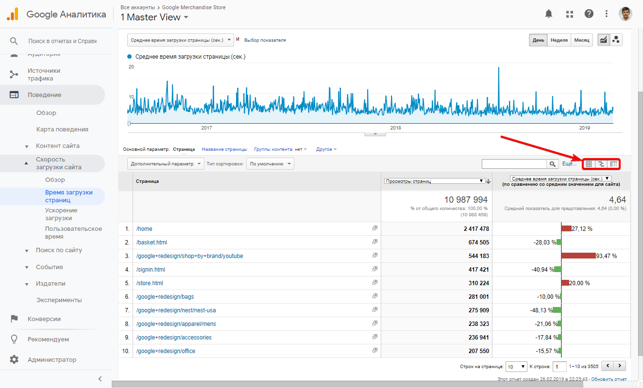
Task: Open the Конверсии menu in sidebar
Action: (44, 319)
